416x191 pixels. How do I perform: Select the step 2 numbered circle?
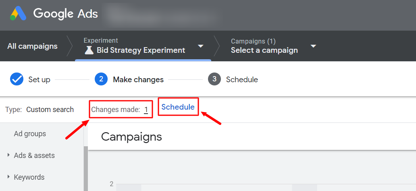pos(101,79)
